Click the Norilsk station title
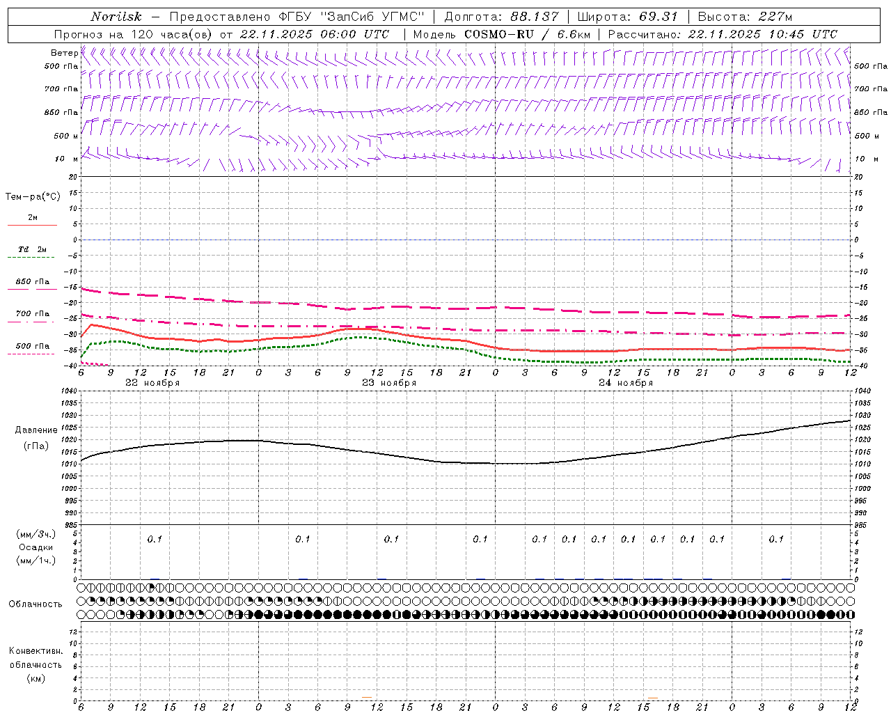This screenshot has height=713, width=891. pyautogui.click(x=116, y=17)
